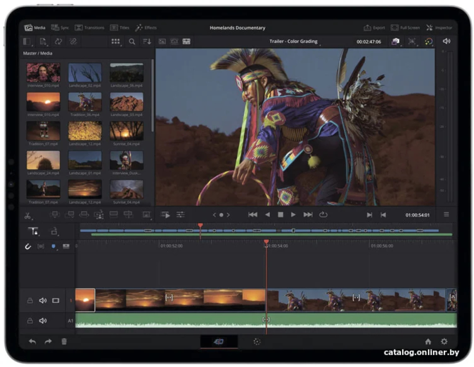Click the undo arrow icon
Image resolution: width=474 pixels, height=367 pixels.
tap(32, 342)
